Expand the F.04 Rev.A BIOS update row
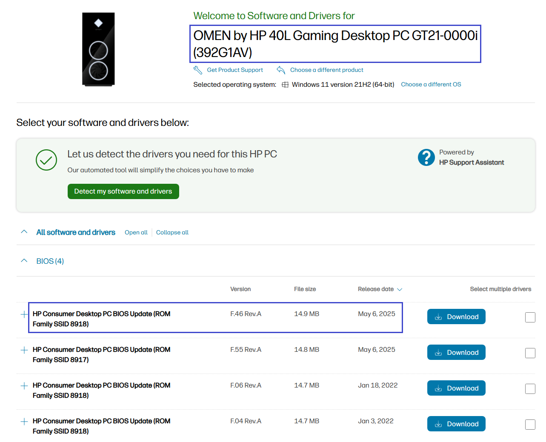 coord(24,422)
